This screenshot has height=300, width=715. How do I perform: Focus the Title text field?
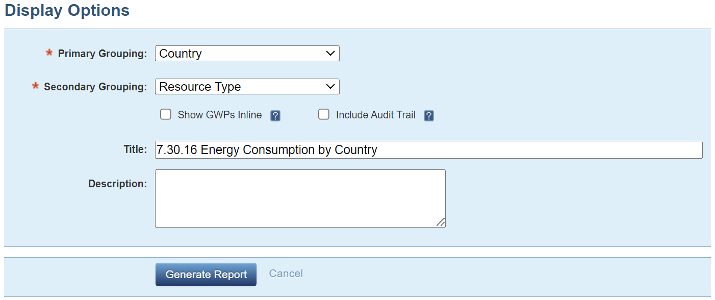429,149
